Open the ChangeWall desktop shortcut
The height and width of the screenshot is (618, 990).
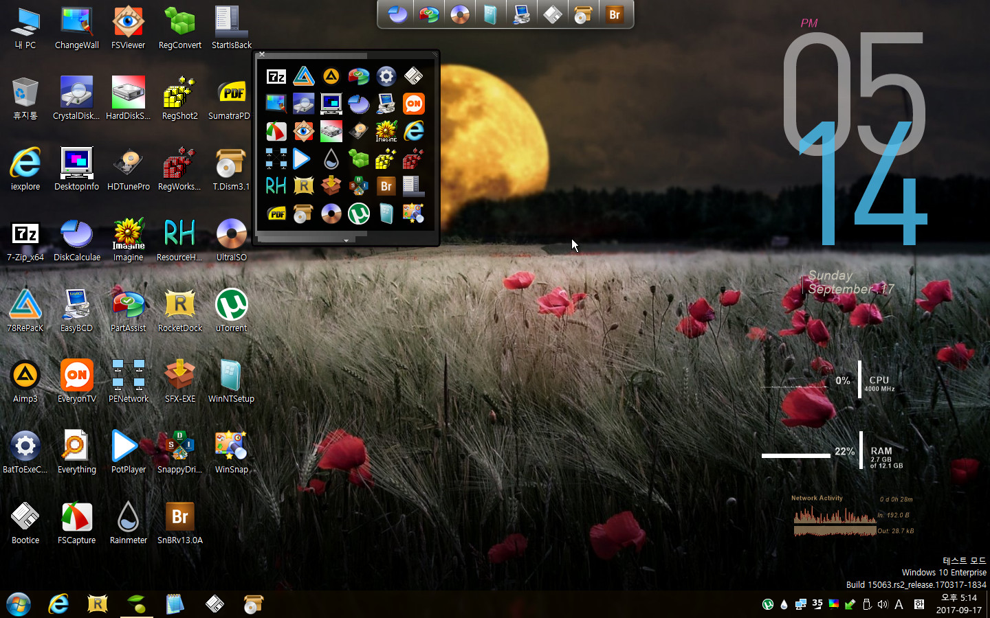coord(77,28)
